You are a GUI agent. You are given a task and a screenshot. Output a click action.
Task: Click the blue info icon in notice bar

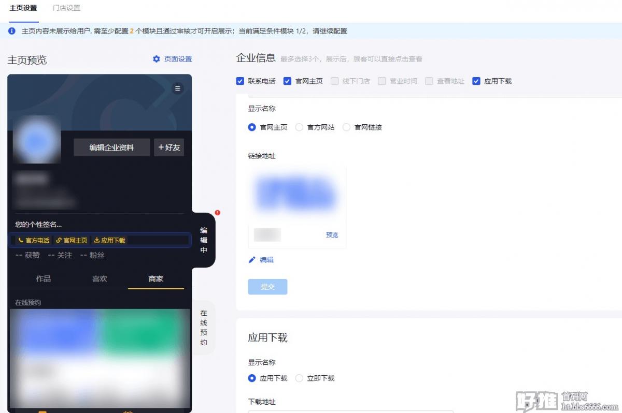point(12,31)
